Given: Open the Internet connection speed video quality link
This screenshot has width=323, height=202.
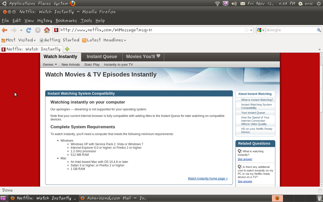Looking at the screenshot, I should click(255, 121).
